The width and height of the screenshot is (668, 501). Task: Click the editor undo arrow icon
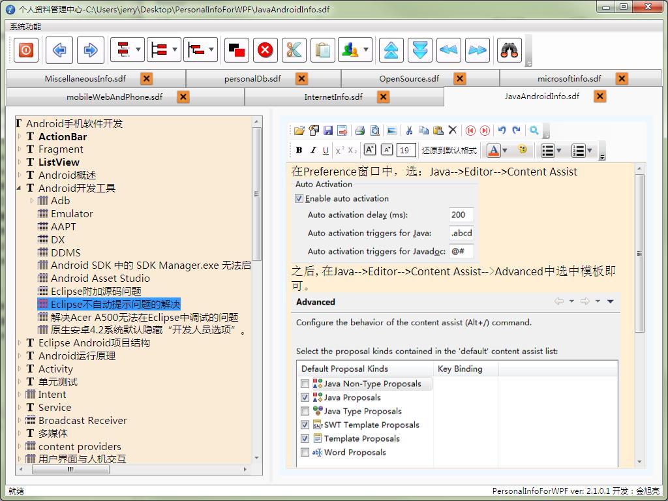pos(502,130)
